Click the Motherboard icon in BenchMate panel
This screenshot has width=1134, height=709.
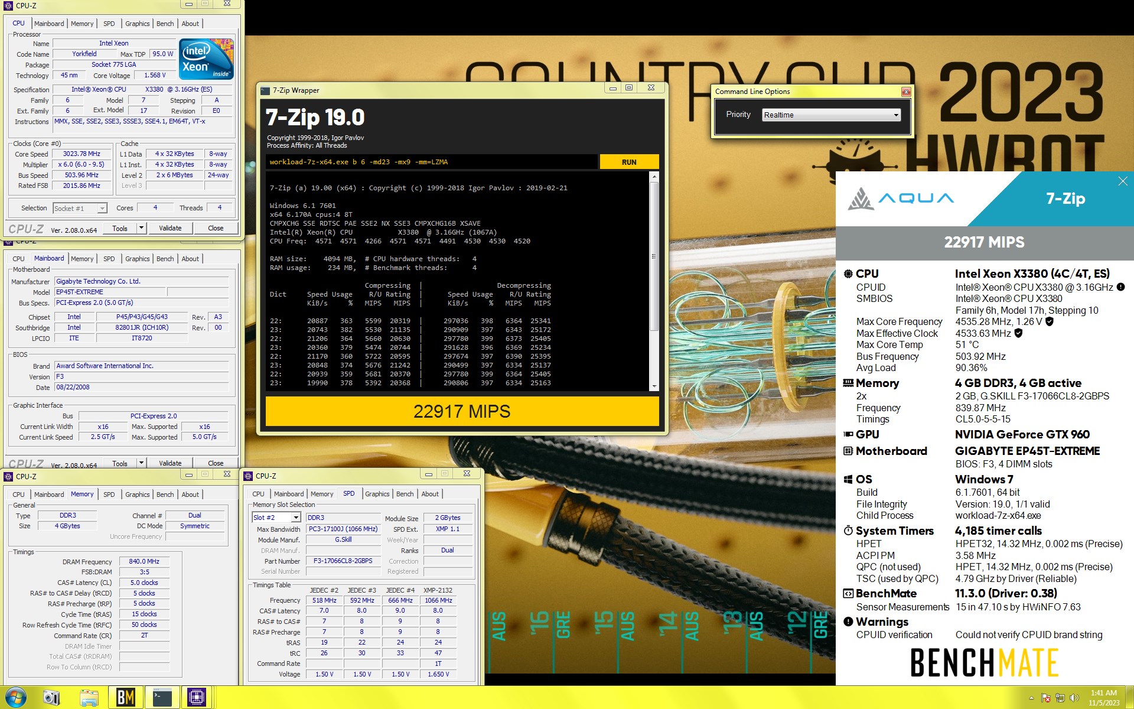tap(848, 451)
